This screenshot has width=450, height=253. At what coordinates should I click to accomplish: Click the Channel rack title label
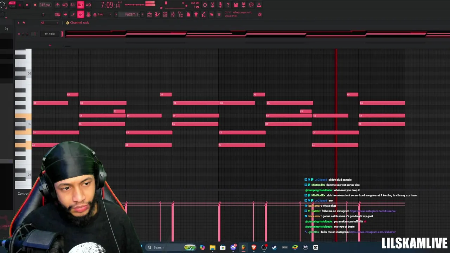point(79,22)
